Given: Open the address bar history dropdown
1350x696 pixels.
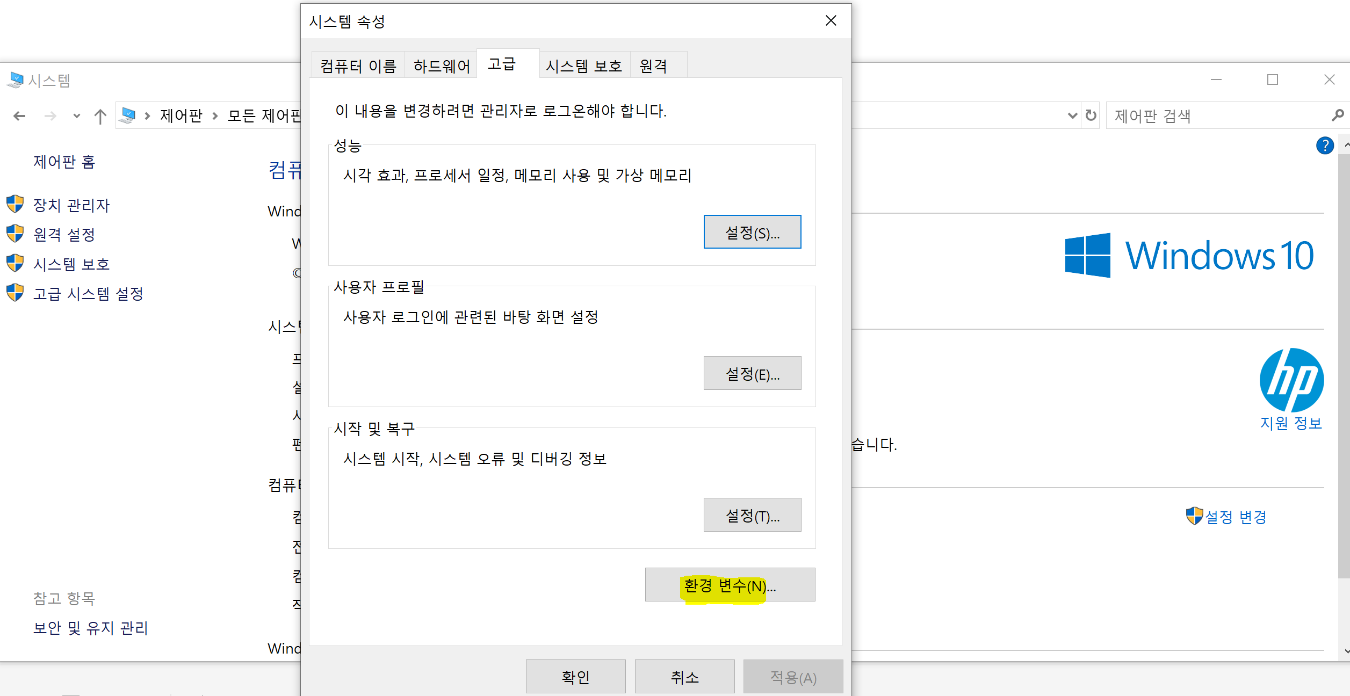Looking at the screenshot, I should 1072,115.
